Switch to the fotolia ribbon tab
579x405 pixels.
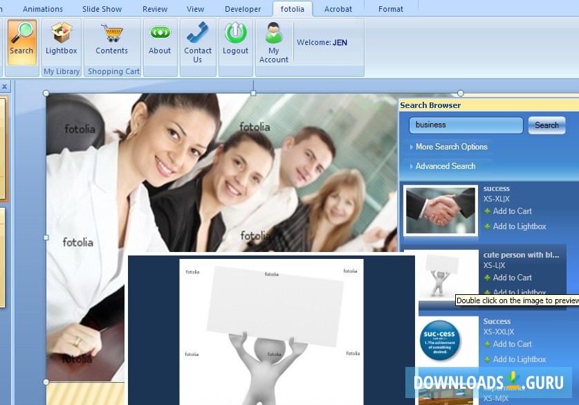click(292, 9)
